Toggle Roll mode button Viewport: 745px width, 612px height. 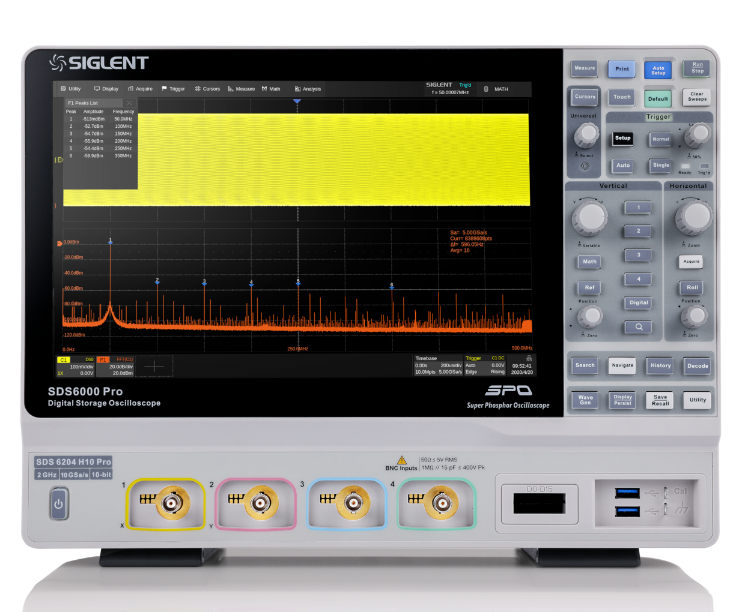point(692,287)
